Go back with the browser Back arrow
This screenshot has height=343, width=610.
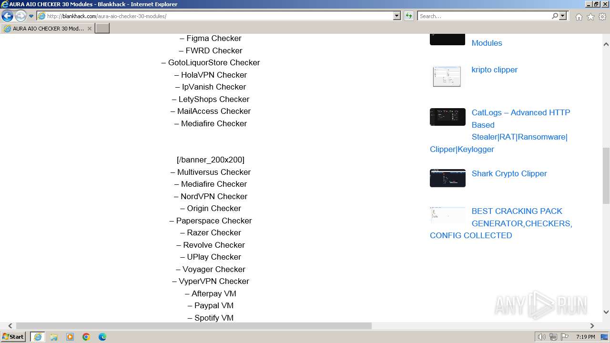(7, 16)
